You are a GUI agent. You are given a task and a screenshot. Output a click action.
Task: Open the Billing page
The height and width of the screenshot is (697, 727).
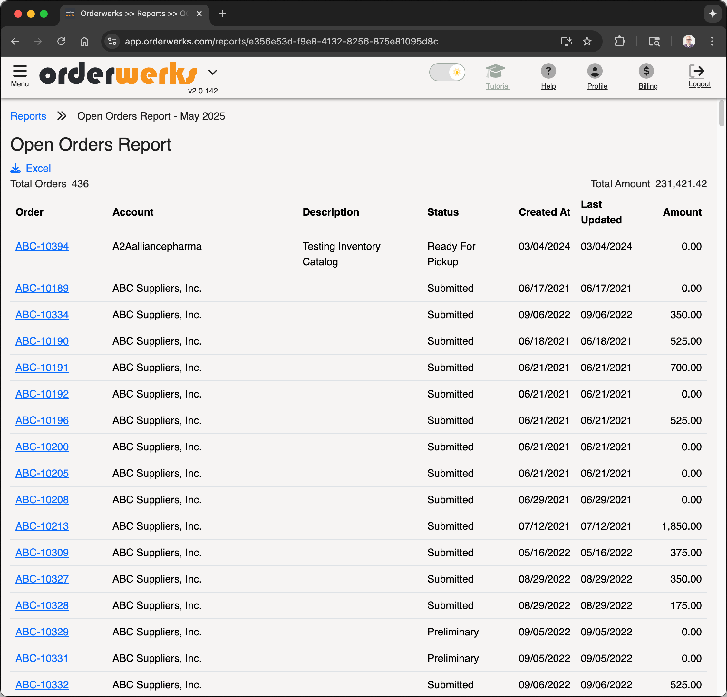(x=647, y=71)
